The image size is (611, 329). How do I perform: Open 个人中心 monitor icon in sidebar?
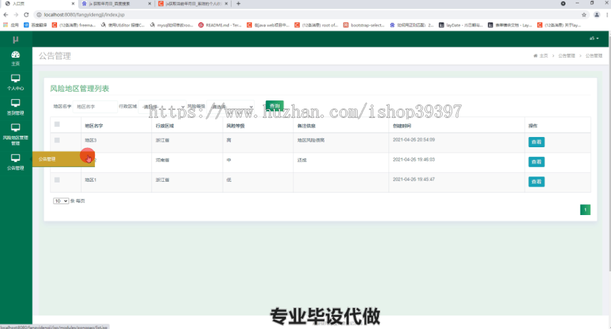click(x=16, y=78)
